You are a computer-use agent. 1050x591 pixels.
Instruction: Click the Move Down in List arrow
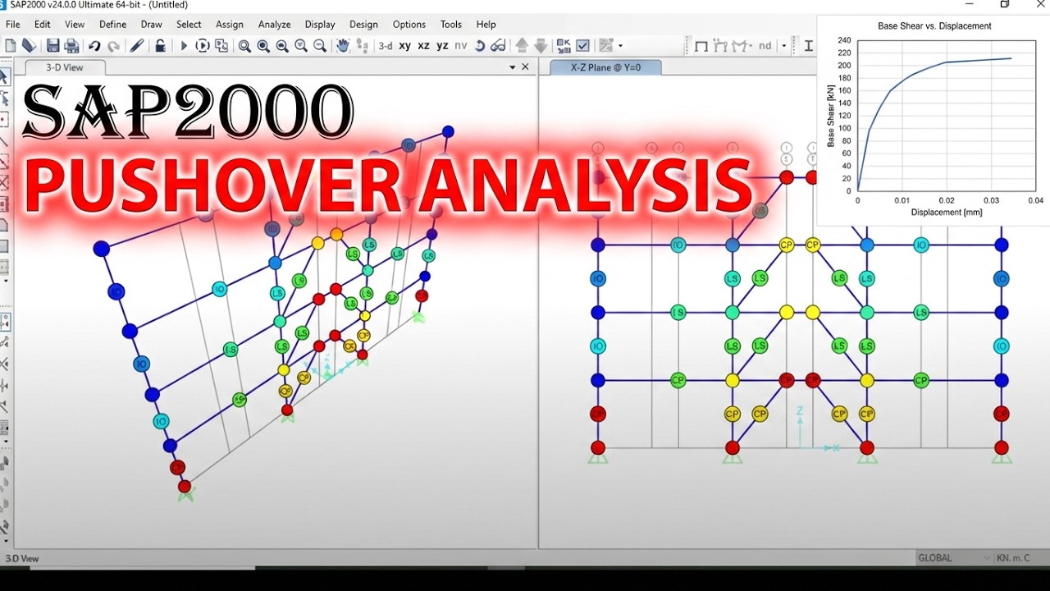(x=541, y=46)
